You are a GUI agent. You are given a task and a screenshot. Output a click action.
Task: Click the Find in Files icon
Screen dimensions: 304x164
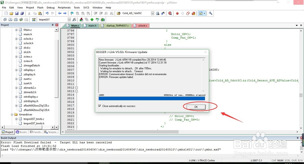pyautogui.click(x=119, y=13)
